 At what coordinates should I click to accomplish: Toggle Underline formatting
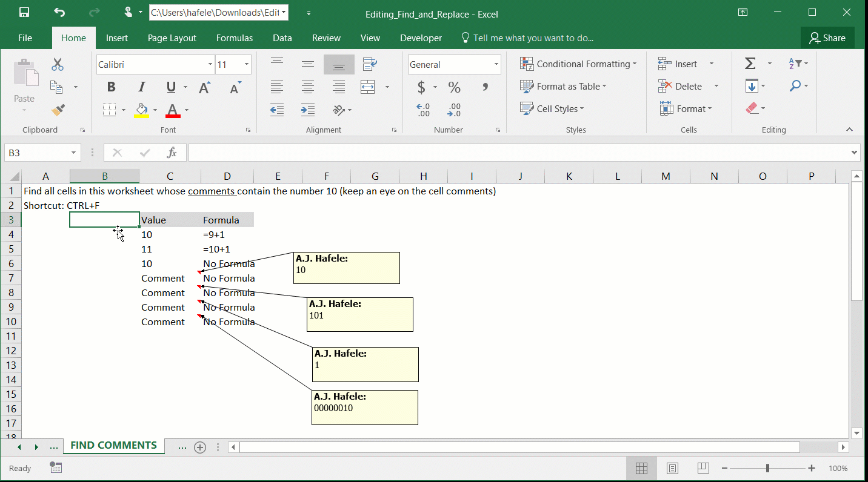171,87
